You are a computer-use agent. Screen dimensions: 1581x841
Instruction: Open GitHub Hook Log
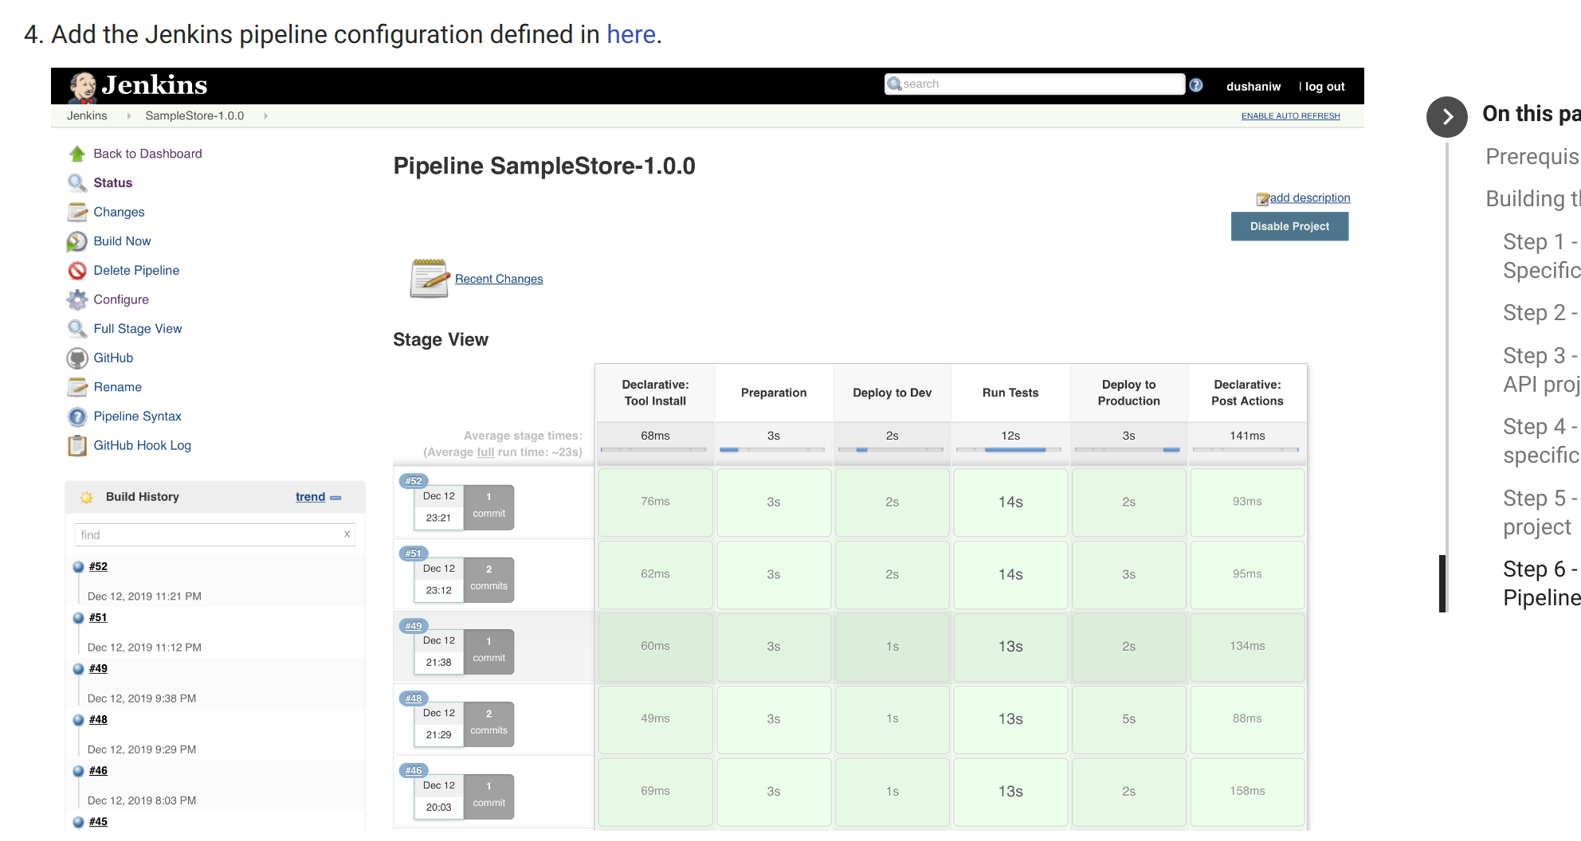point(142,446)
